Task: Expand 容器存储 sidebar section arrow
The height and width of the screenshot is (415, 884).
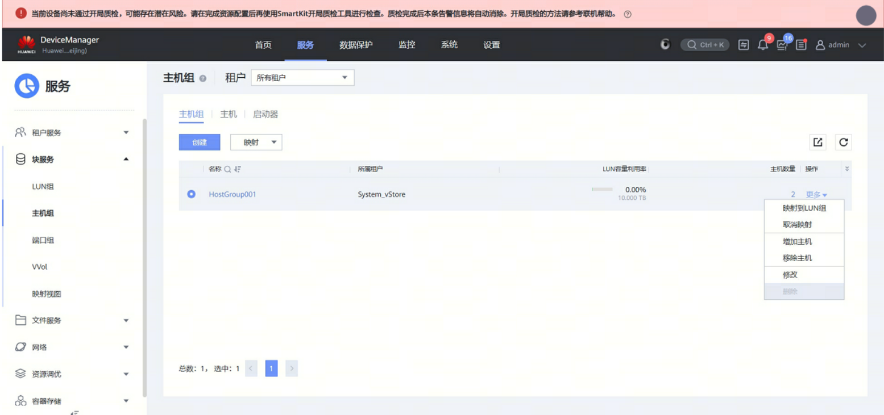Action: tap(126, 401)
